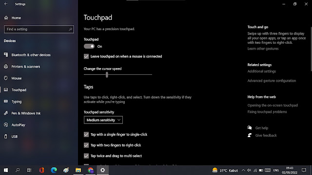Open the weather widget showing 31°C Kabut
This screenshot has height=175, width=312.
(225, 171)
